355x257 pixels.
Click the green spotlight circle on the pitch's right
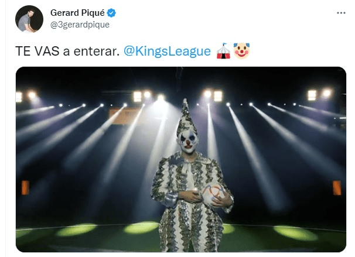pos(296,233)
